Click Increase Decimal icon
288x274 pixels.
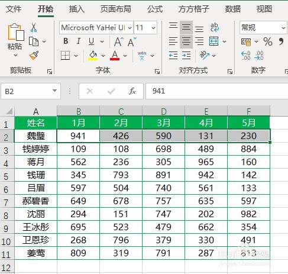tap(245, 56)
